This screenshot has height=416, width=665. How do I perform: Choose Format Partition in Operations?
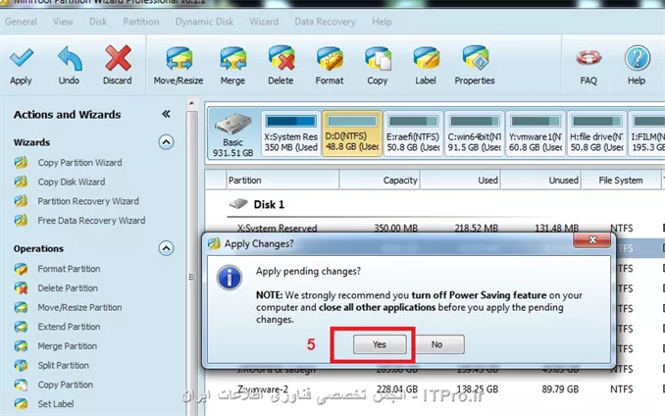point(69,269)
